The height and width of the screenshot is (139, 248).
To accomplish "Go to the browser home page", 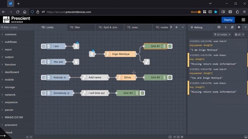I will (25, 12).
